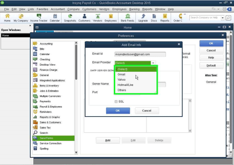This screenshot has width=234, height=165.
Task: Open the Home toolbar icon
Action: [7, 18]
